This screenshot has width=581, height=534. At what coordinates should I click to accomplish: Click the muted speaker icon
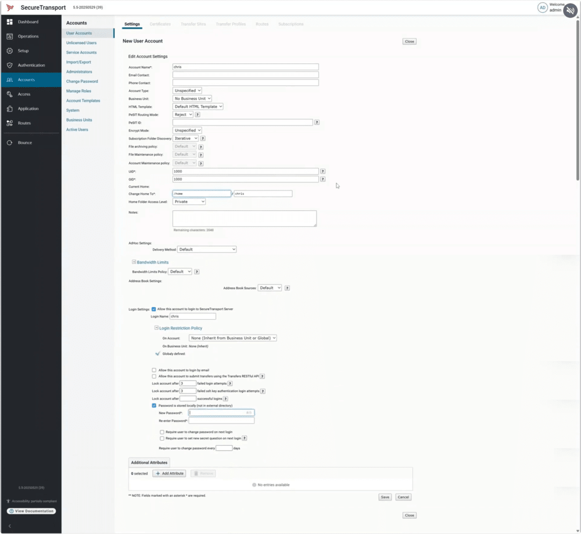[x=571, y=10]
